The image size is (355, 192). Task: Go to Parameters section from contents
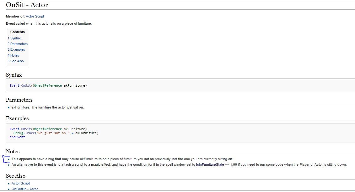[18, 44]
